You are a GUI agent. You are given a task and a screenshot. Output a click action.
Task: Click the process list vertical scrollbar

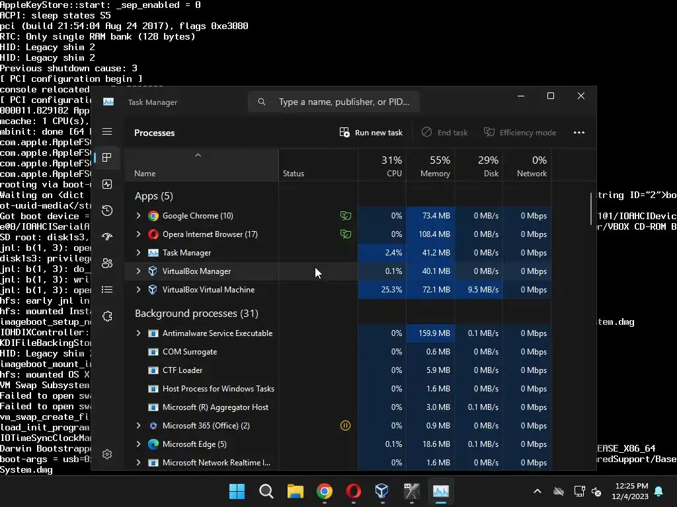[x=591, y=209]
